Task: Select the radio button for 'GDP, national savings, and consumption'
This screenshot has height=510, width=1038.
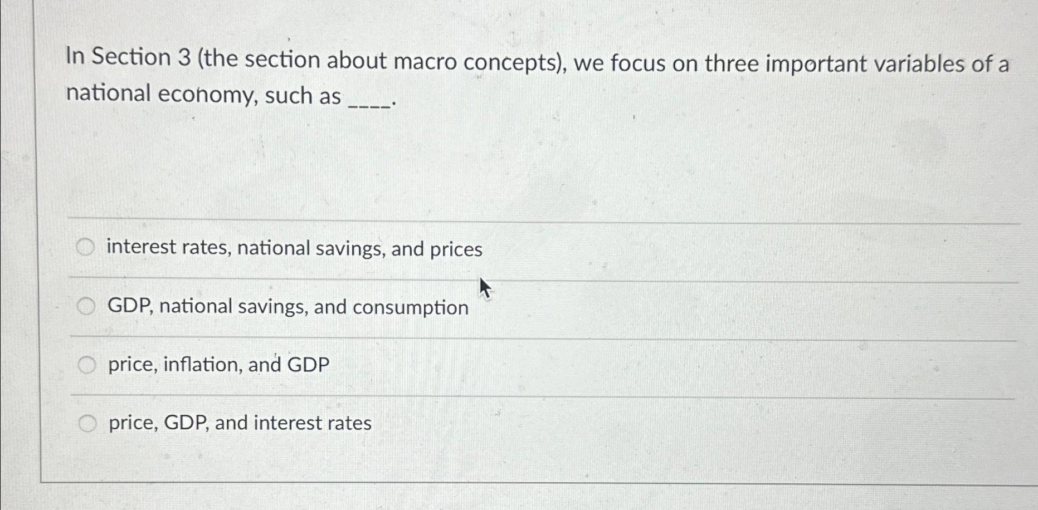Action: [86, 305]
